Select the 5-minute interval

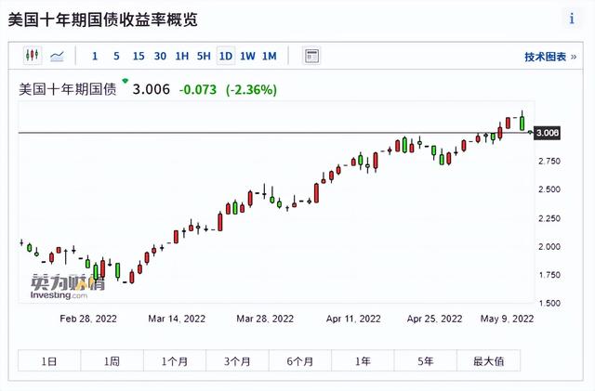pos(116,57)
